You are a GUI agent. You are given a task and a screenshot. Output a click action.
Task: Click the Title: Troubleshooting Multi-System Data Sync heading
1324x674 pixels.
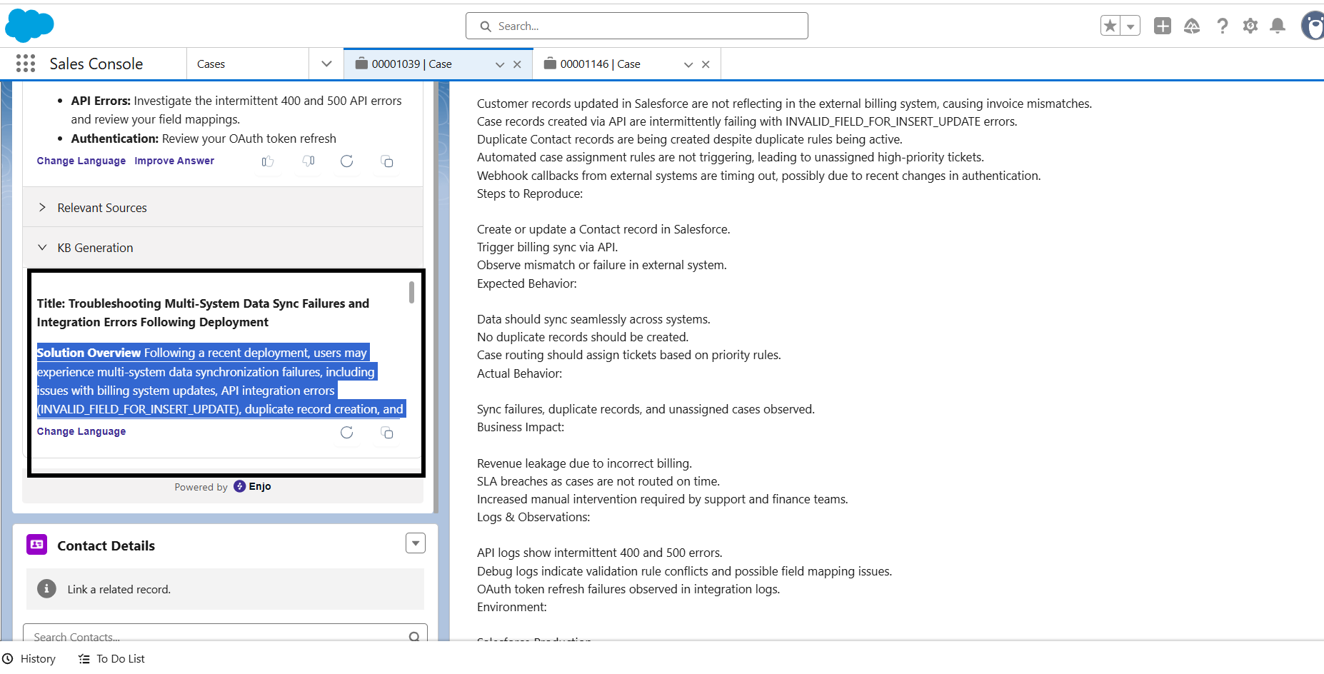(x=203, y=313)
